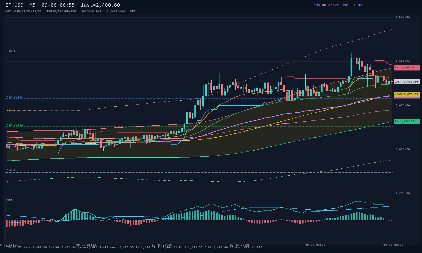Click the 09-06 06:55 time axis label

(393, 245)
